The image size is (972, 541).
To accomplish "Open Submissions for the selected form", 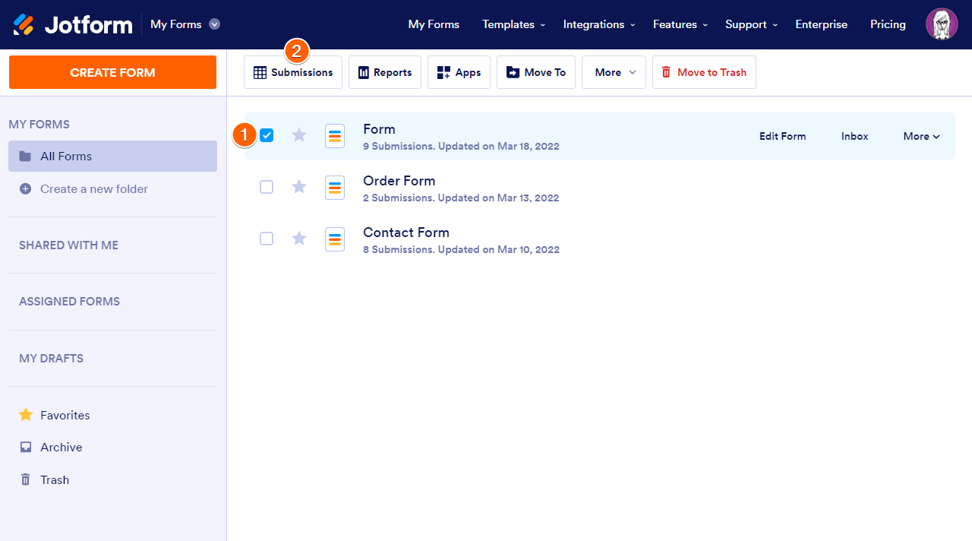I will point(293,72).
